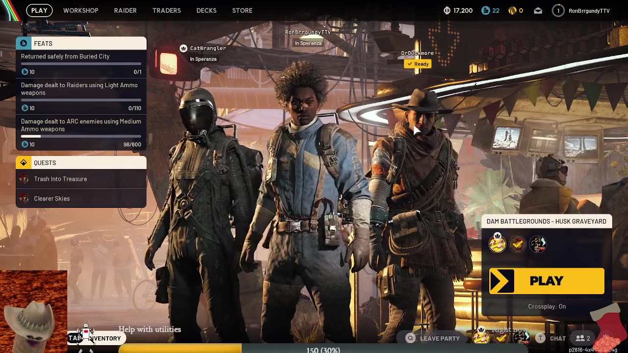This screenshot has height=353, width=628.
Task: Select the RonBrrgundyTTV name tag above the character
Action: 308,32
